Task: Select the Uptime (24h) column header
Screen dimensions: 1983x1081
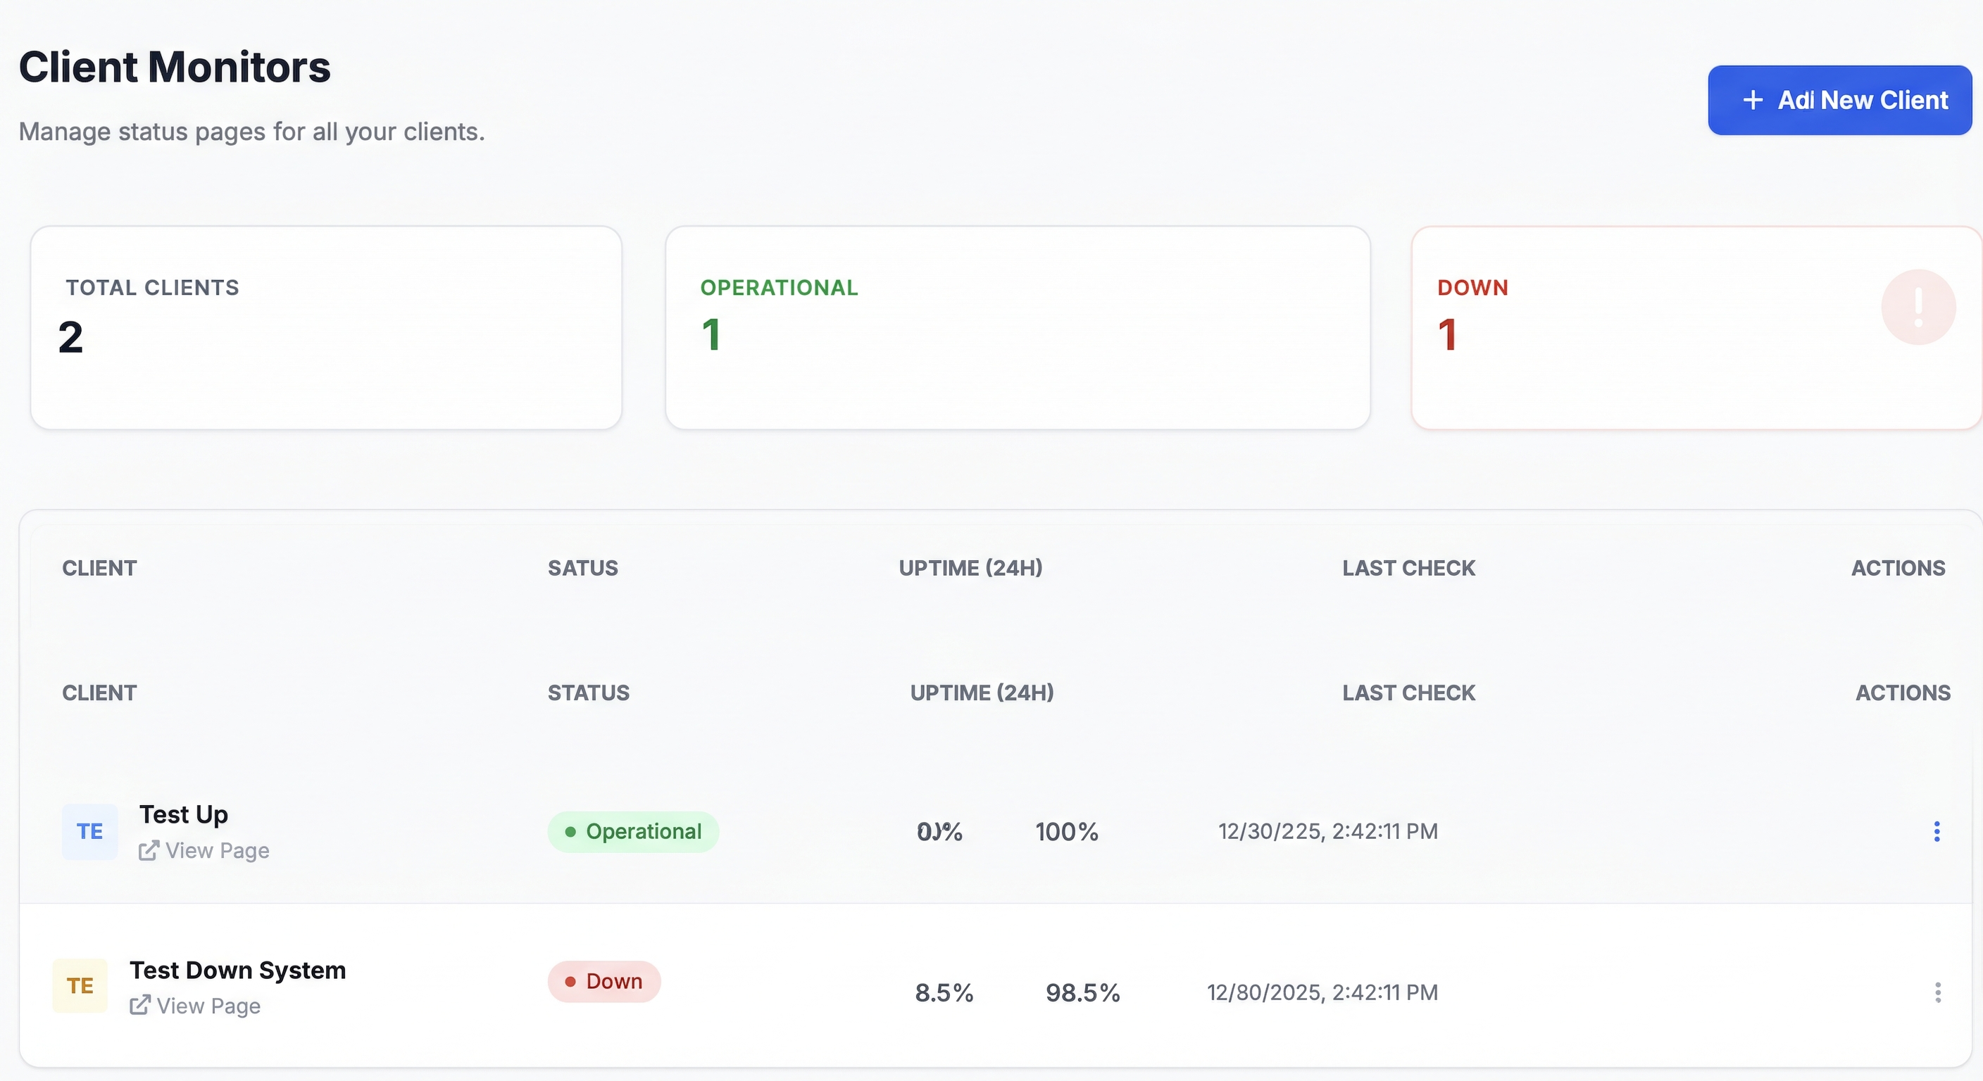Action: [x=981, y=693]
